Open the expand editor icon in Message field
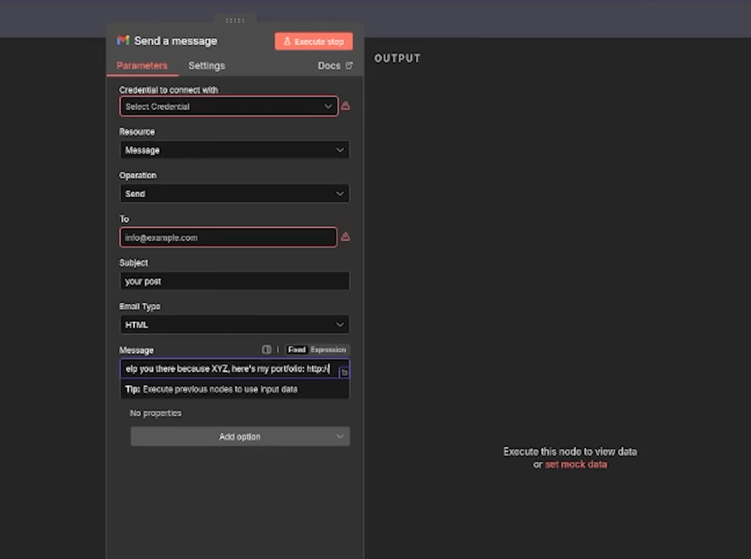This screenshot has height=559, width=751. tap(344, 372)
